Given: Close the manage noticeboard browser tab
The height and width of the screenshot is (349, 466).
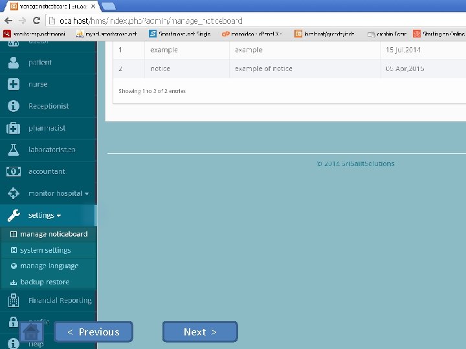Looking at the screenshot, I should coord(93,6).
